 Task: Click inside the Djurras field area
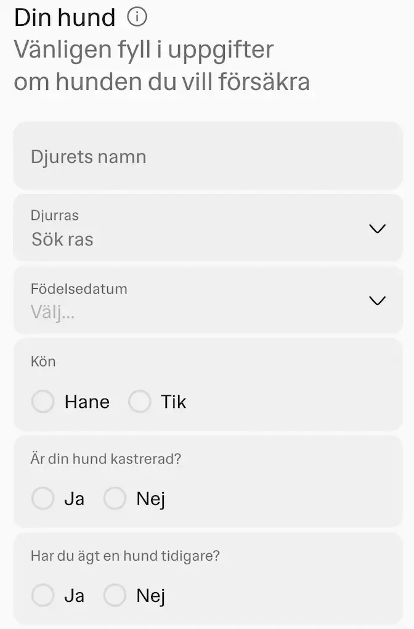tap(185, 228)
